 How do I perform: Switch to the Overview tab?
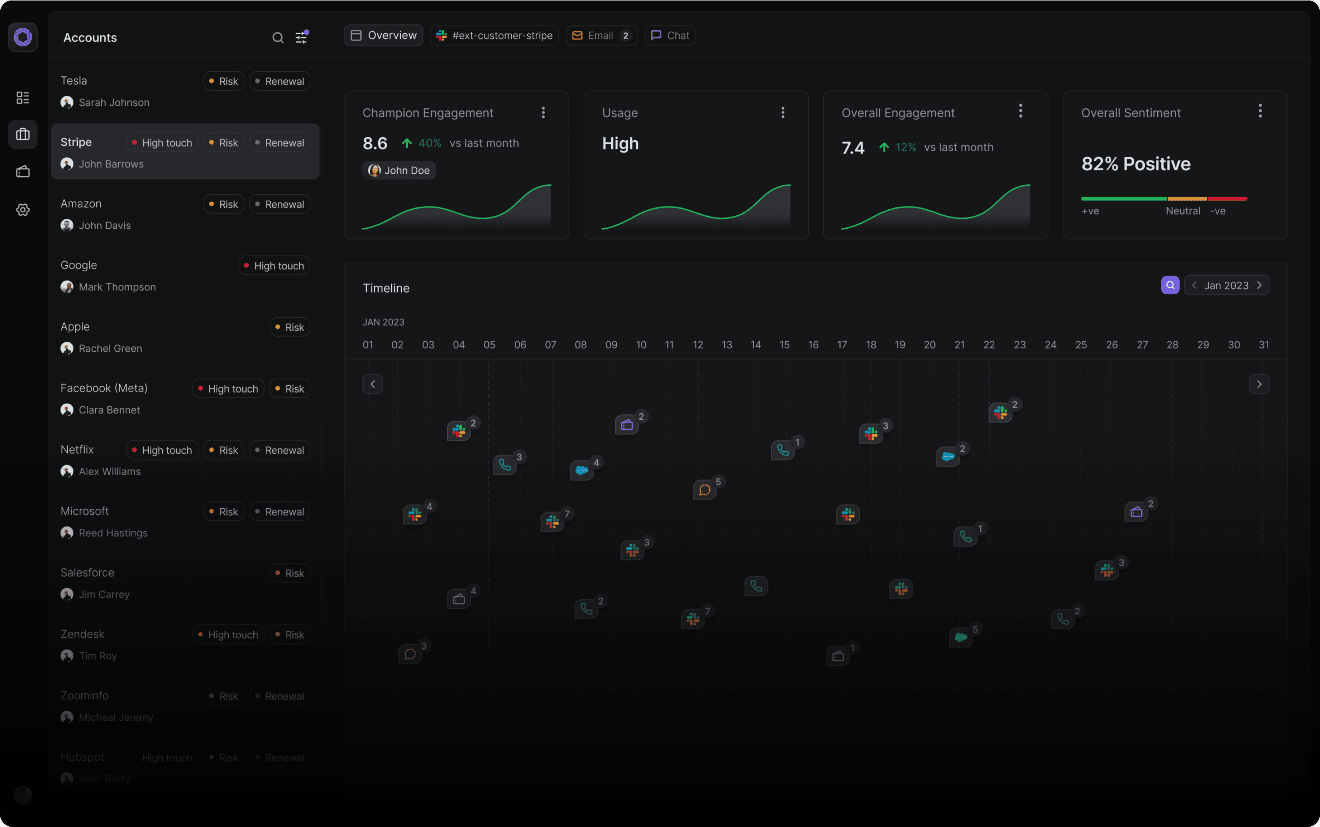point(383,35)
